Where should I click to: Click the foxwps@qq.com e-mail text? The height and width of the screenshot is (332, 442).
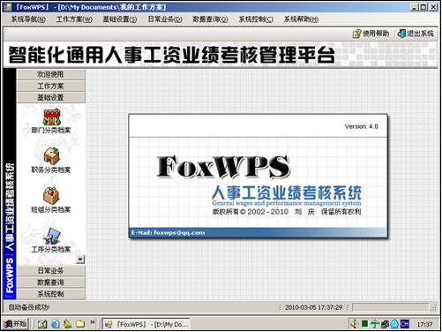[179, 232]
